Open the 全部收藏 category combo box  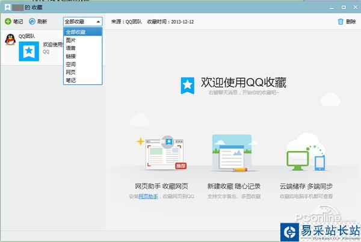82,22
